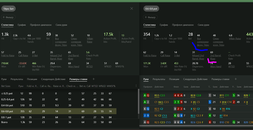This screenshot has width=253, height=130.
Task: Open the bet sizes table options menu
Action: coord(136,86)
